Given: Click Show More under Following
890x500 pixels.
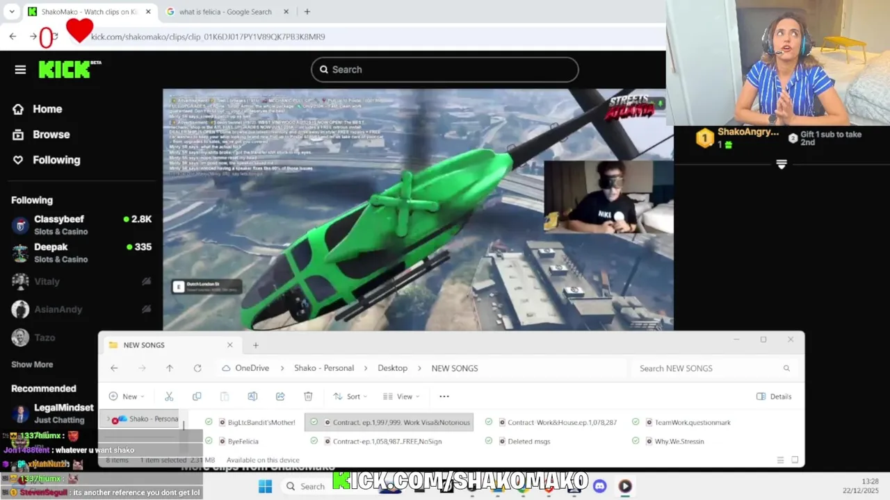Looking at the screenshot, I should 32,365.
